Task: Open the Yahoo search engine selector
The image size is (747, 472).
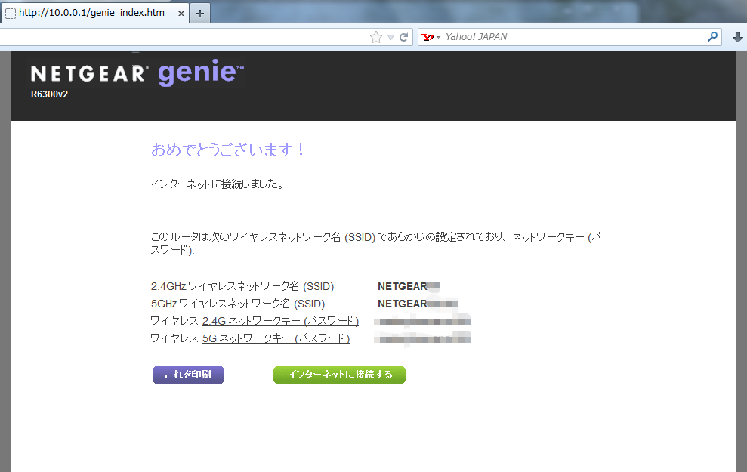Action: coord(431,37)
